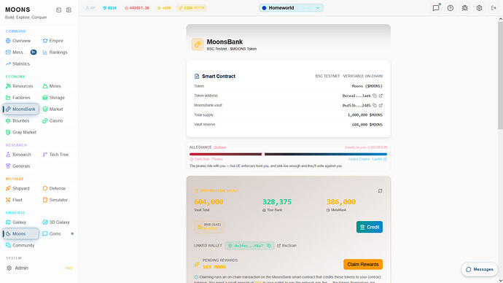Click the logout icon at top right
The width and height of the screenshot is (503, 283).
click(x=494, y=8)
